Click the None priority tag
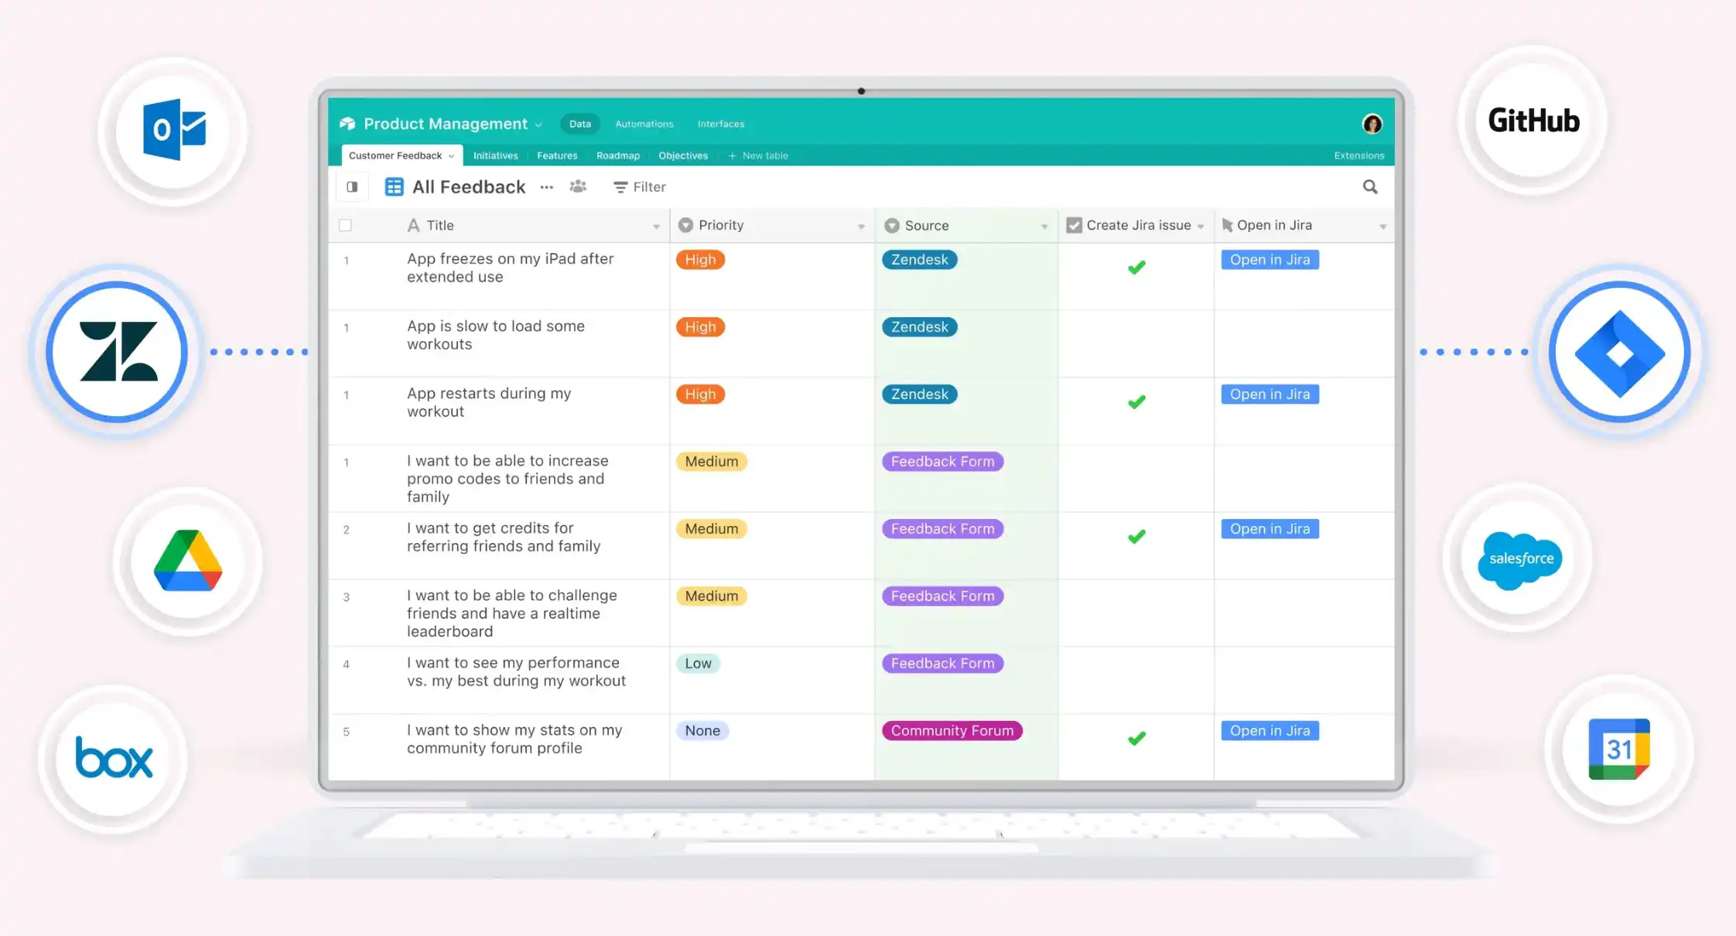Screen dimensions: 1736x936 click(702, 731)
